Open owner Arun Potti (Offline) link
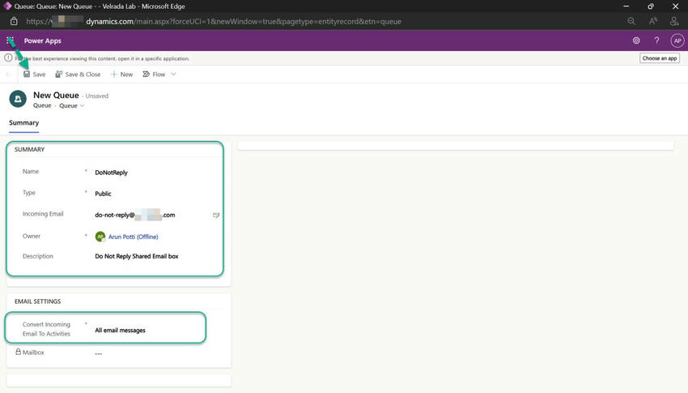The height and width of the screenshot is (393, 688). pyautogui.click(x=133, y=237)
